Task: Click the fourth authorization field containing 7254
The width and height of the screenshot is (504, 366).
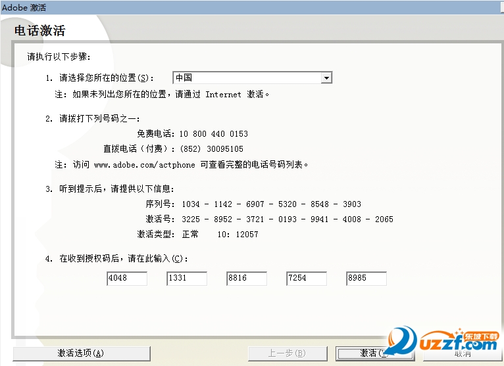Action: pos(307,279)
